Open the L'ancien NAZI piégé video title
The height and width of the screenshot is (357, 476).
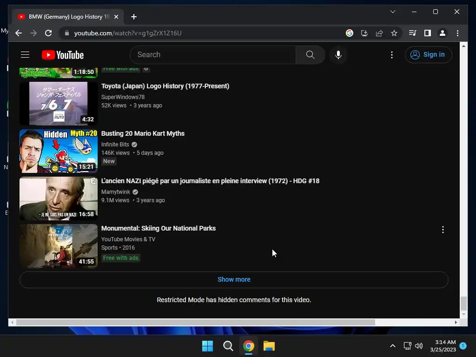[x=210, y=181]
